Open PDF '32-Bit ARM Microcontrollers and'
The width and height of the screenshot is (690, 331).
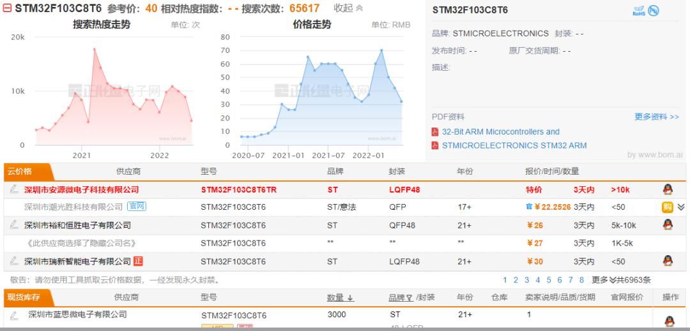pos(500,131)
